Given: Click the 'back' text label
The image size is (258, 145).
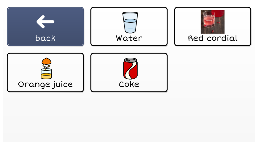Looking at the screenshot, I should 45,38.
